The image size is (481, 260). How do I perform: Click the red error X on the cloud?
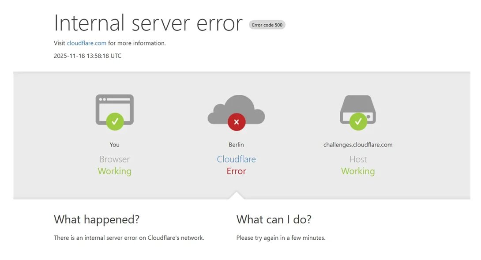point(237,122)
